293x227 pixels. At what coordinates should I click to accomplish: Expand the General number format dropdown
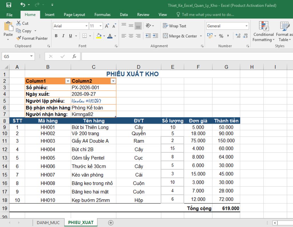click(x=246, y=26)
